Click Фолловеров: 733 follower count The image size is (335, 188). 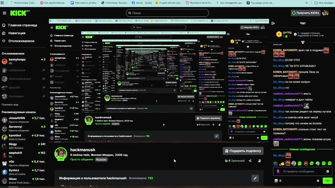141,178
